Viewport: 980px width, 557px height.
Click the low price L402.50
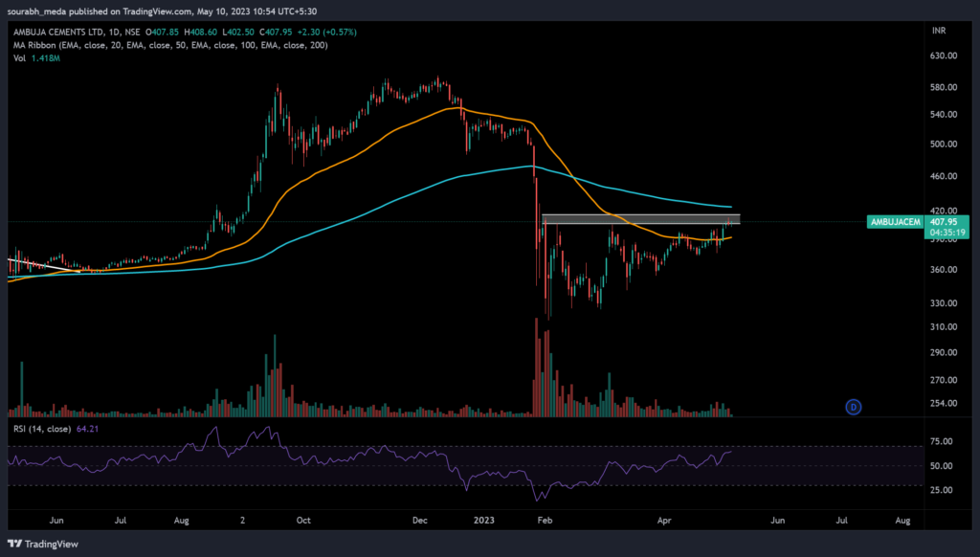(238, 32)
